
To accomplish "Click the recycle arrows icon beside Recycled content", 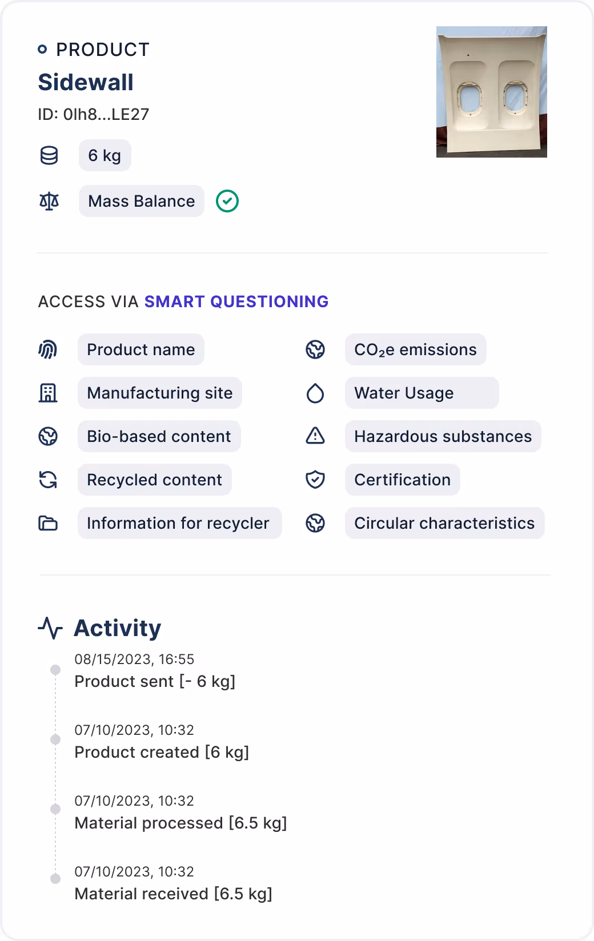I will pos(48,480).
